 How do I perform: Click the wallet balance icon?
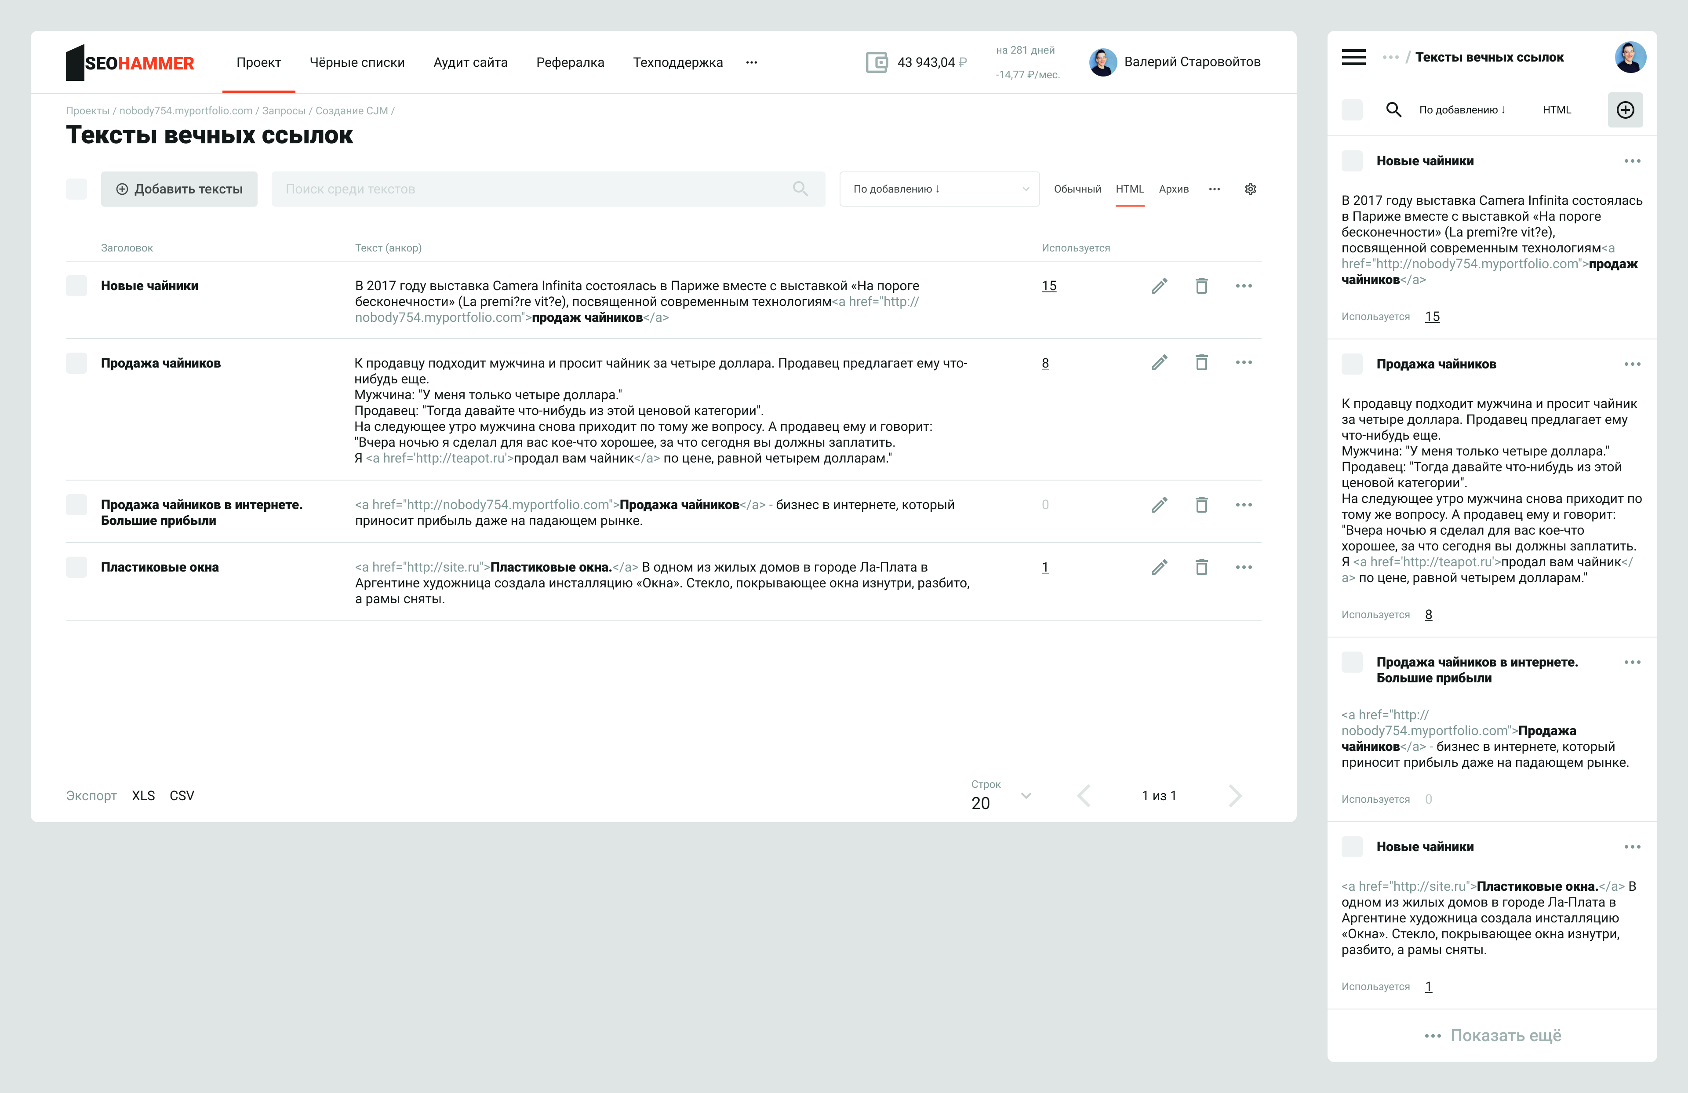877,62
